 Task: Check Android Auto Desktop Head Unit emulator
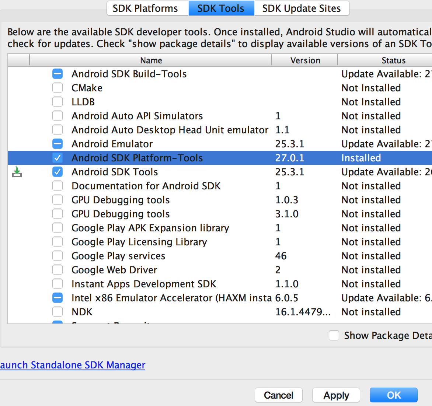(58, 130)
